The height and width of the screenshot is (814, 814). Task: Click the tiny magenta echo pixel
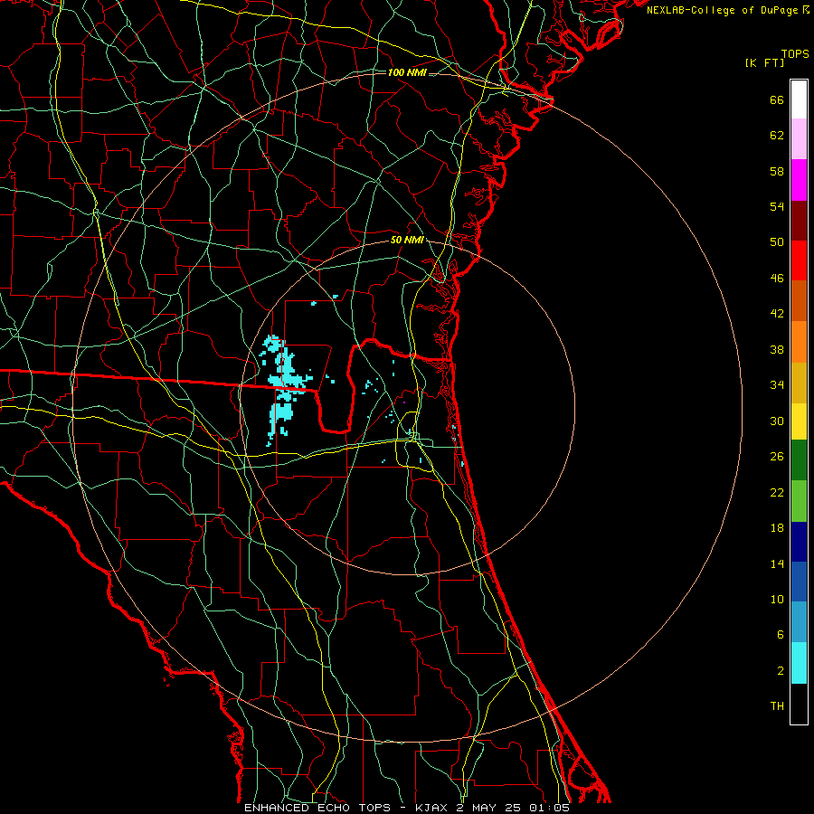(x=404, y=402)
